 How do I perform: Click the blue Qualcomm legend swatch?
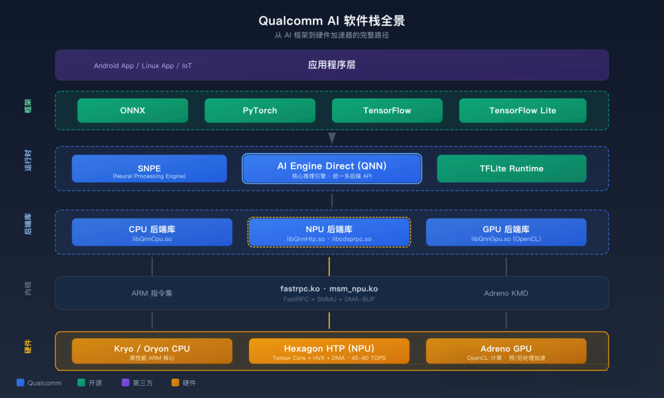coord(20,383)
